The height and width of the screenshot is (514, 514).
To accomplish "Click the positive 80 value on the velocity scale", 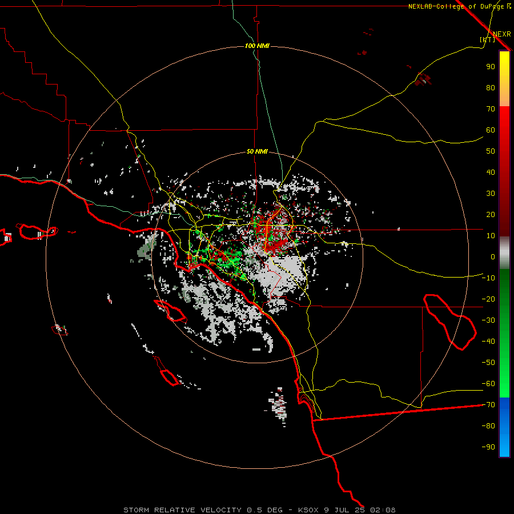I will [491, 88].
